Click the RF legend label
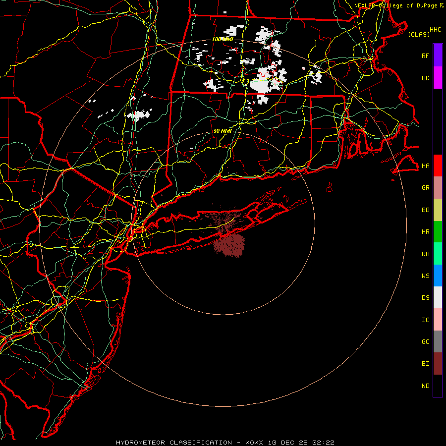 click(426, 56)
